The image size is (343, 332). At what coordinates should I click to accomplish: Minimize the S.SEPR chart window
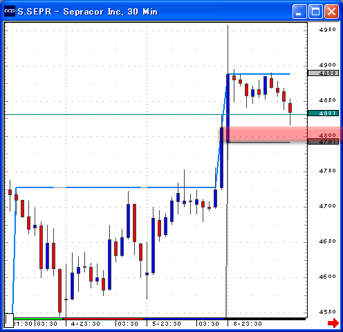(299, 11)
